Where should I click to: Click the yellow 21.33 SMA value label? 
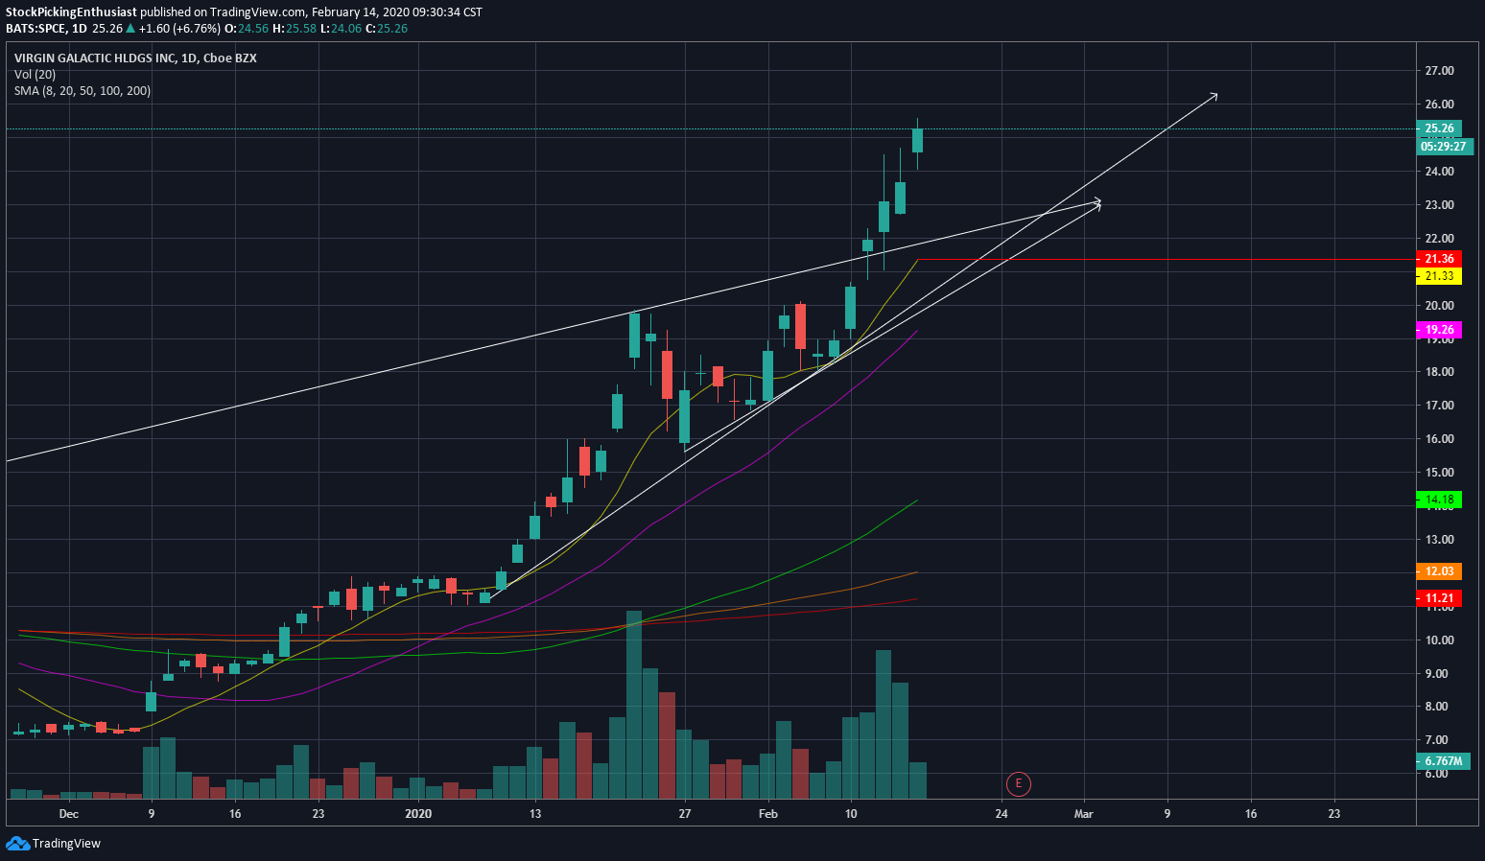(1439, 276)
